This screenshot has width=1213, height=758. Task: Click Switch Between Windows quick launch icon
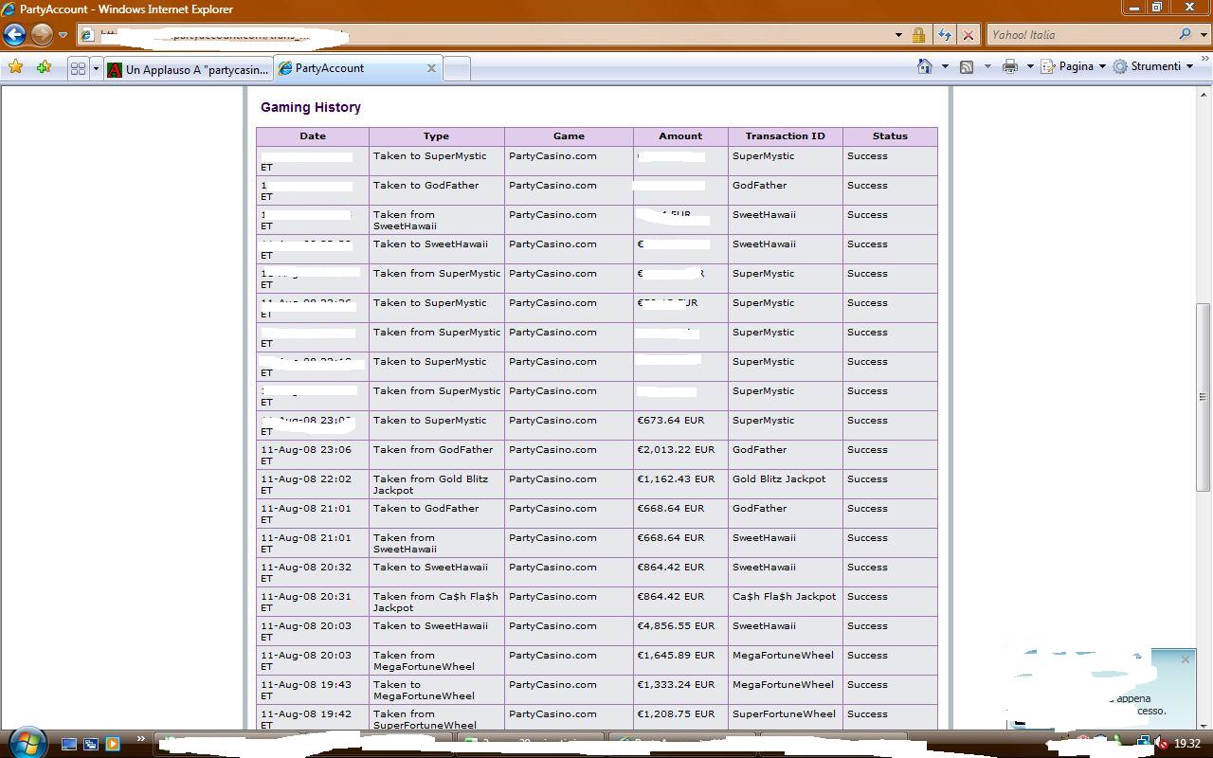91,744
